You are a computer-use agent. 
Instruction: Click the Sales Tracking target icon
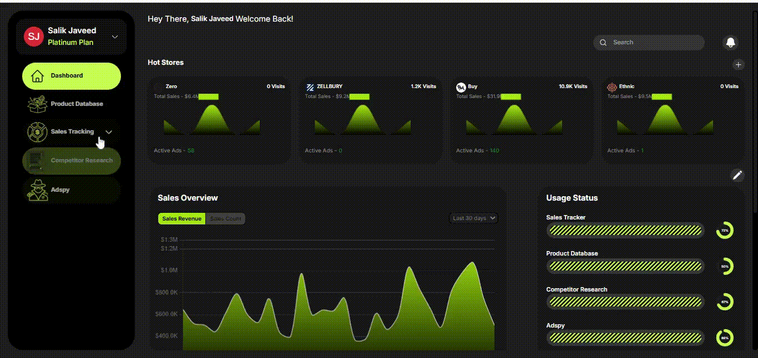(37, 132)
